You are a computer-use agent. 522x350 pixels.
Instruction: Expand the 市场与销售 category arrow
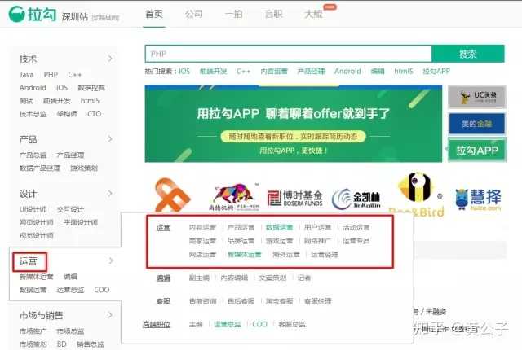click(x=110, y=315)
